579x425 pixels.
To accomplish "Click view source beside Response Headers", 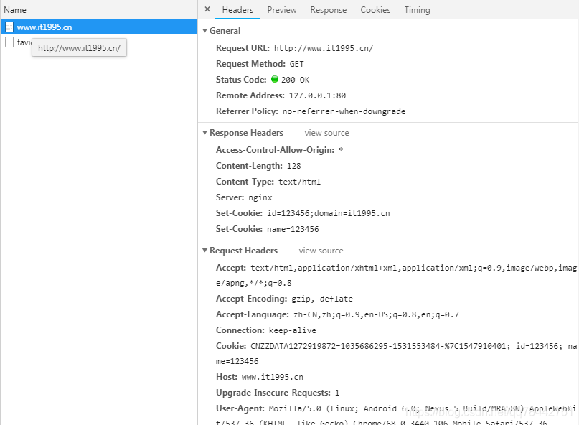I will pos(326,133).
